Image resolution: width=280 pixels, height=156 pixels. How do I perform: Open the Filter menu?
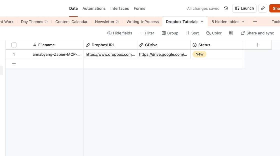coord(147,33)
